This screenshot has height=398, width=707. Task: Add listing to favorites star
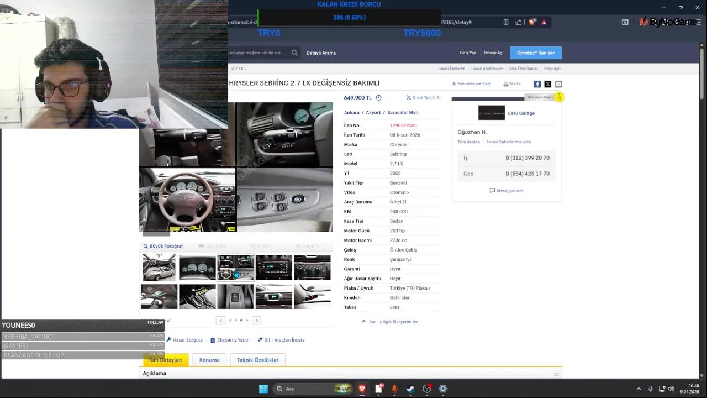454,84
